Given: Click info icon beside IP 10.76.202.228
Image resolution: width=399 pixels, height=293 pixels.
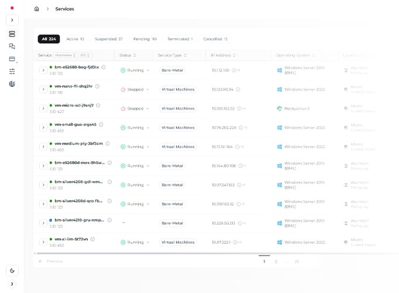Looking at the screenshot, I should (x=240, y=127).
